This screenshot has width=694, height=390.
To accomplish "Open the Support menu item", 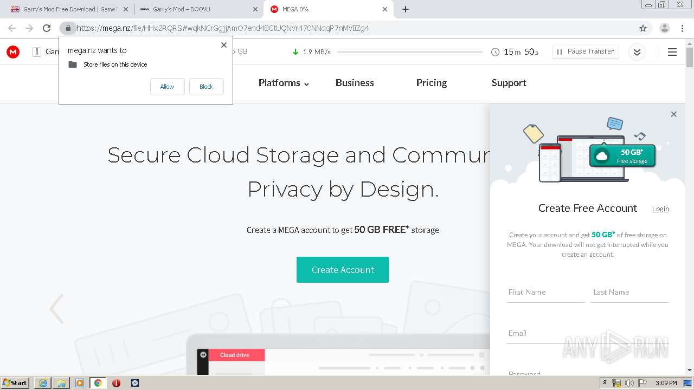I will [509, 83].
